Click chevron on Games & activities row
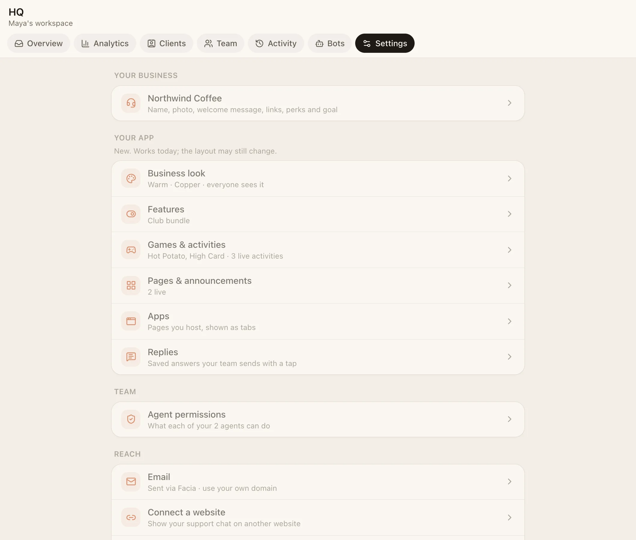Viewport: 636px width, 540px height. 509,250
